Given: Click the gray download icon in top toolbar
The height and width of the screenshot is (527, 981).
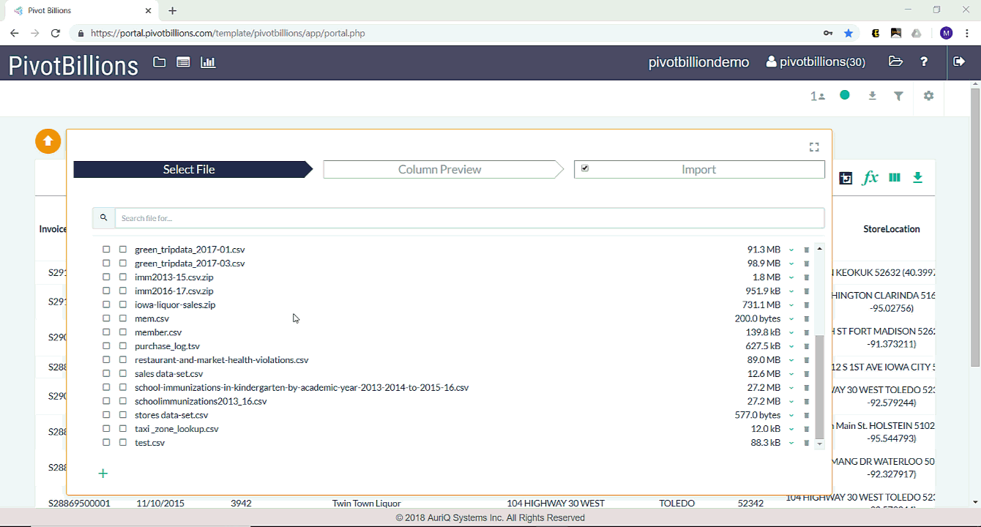Looking at the screenshot, I should pos(872,96).
